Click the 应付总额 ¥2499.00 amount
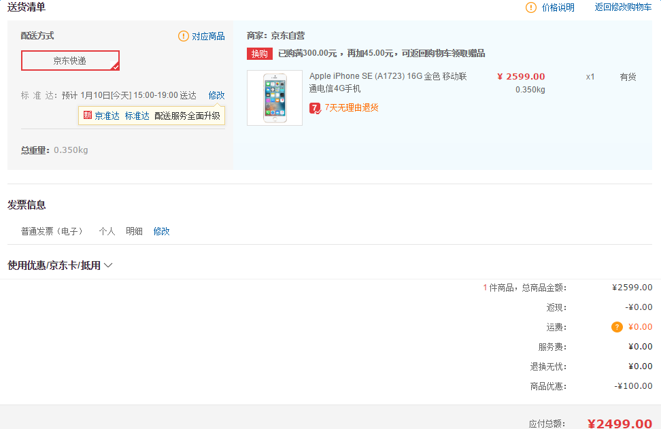This screenshot has width=661, height=429. 620,424
